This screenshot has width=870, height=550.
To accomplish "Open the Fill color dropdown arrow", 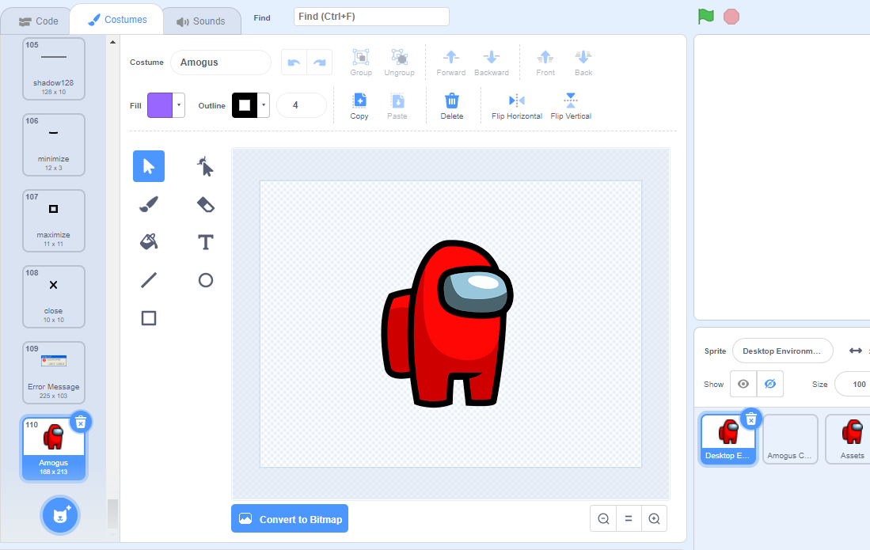I will click(179, 104).
